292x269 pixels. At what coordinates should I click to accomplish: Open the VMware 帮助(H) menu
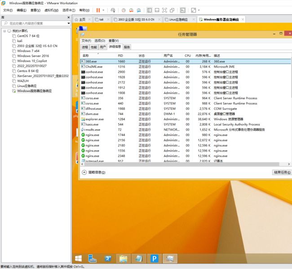point(84,10)
